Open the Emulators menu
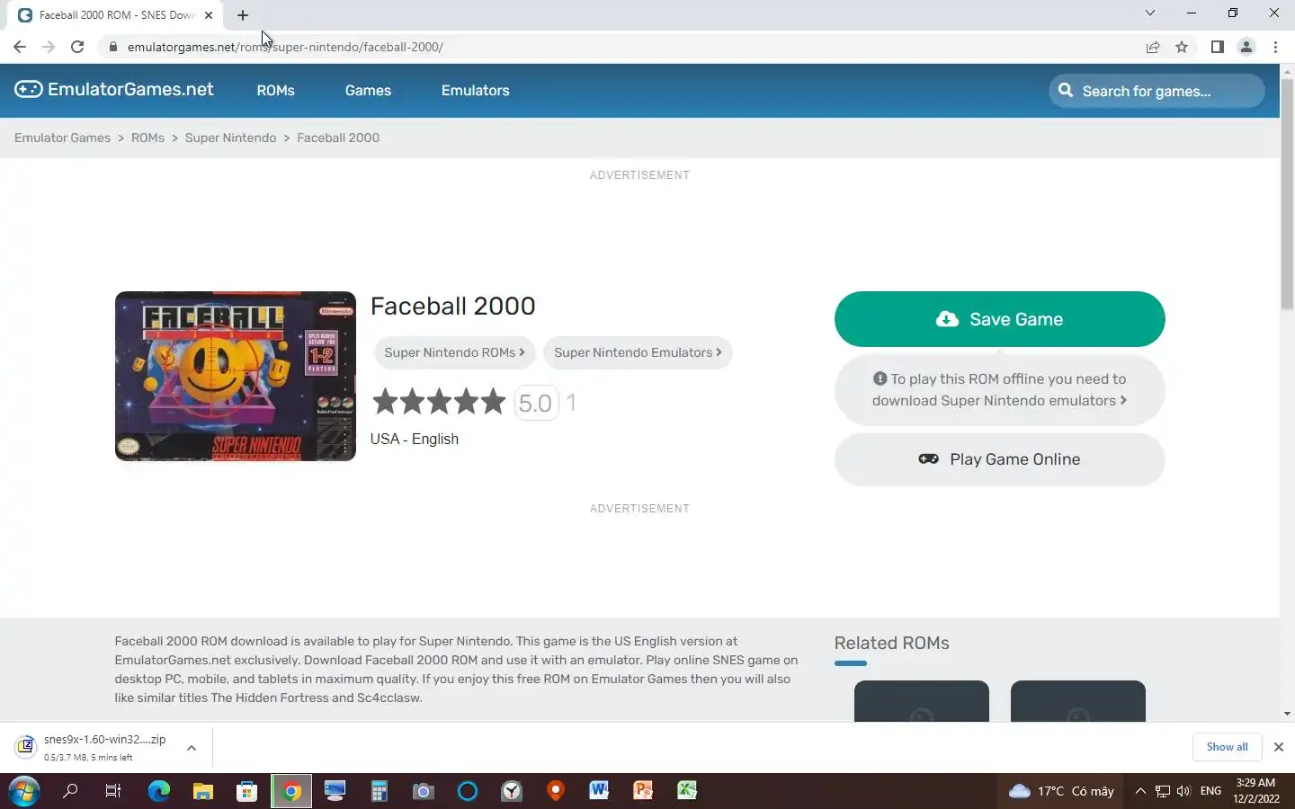 [x=475, y=91]
